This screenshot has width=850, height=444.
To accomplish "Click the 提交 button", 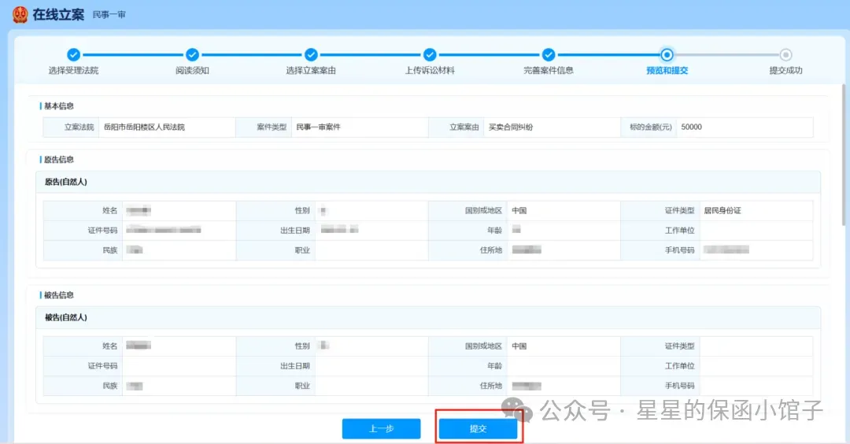I will pyautogui.click(x=479, y=429).
